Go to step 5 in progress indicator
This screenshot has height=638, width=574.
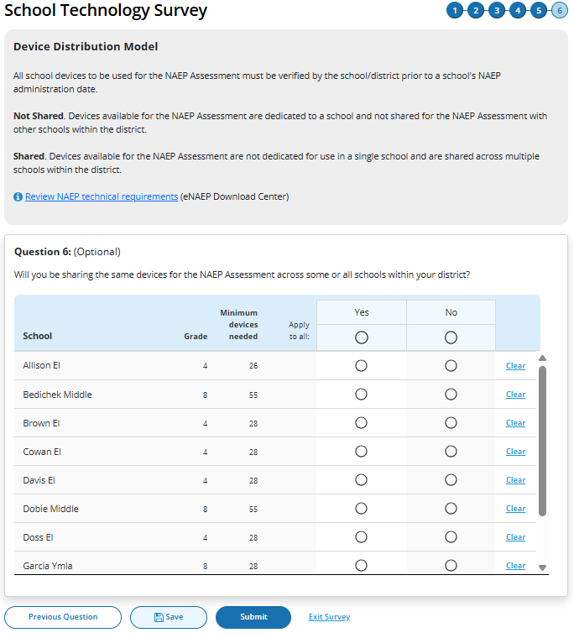point(539,11)
